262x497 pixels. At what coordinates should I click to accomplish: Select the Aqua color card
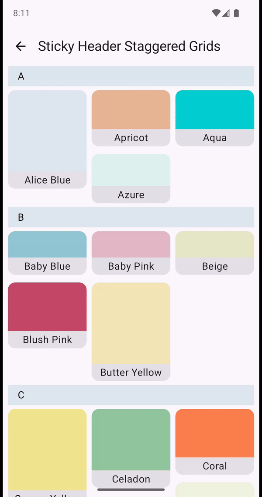pos(214,117)
